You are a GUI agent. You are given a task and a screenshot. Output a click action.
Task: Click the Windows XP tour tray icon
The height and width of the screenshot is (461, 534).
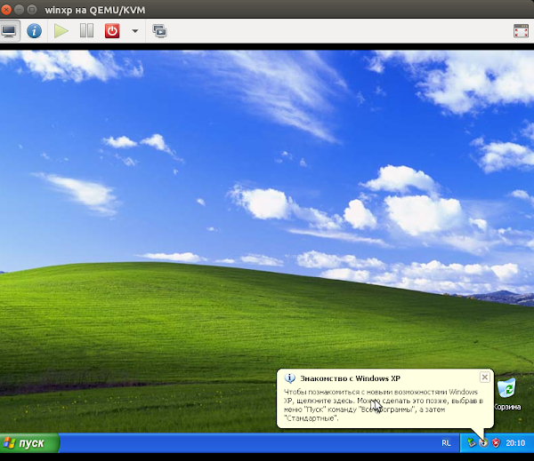coord(483,442)
